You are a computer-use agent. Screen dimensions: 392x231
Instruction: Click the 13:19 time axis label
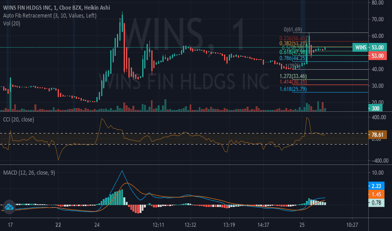229,225
